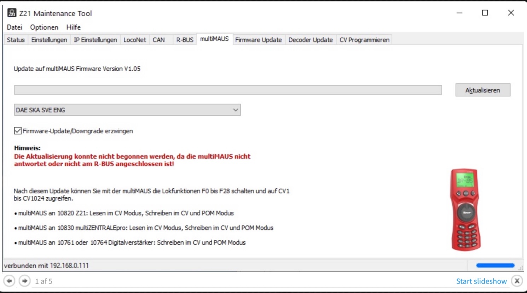Viewport: 527px width, 293px height.
Task: Click the '1 af 5' image counter
Action: pos(44,281)
